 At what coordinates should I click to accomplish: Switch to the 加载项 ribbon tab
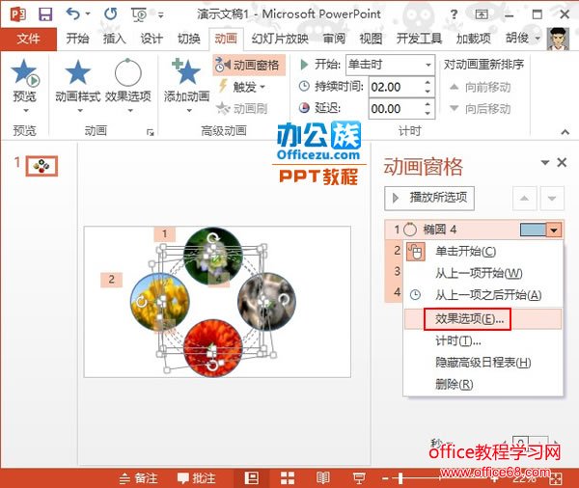click(474, 39)
